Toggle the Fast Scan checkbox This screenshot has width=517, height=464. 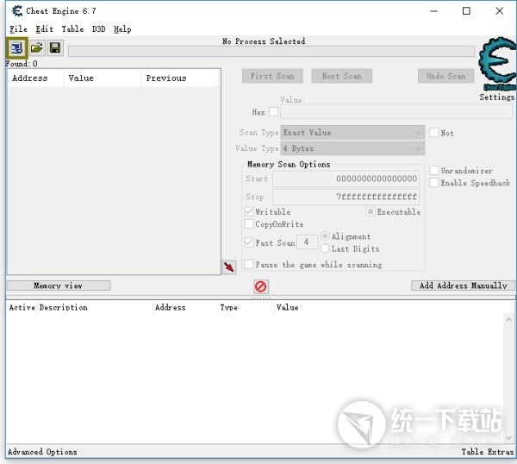point(249,242)
